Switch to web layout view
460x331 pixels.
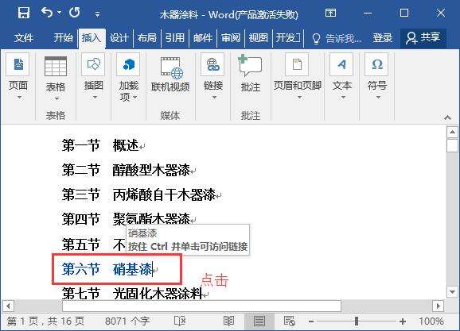pyautogui.click(x=290, y=321)
